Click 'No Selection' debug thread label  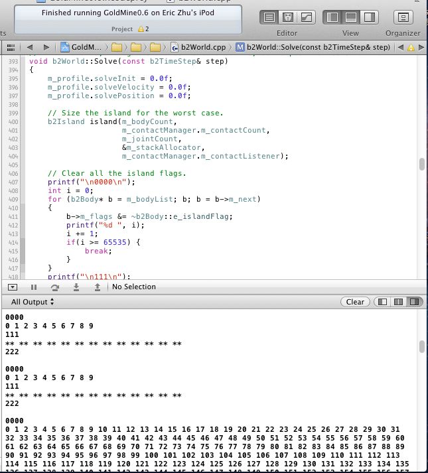coord(134,287)
